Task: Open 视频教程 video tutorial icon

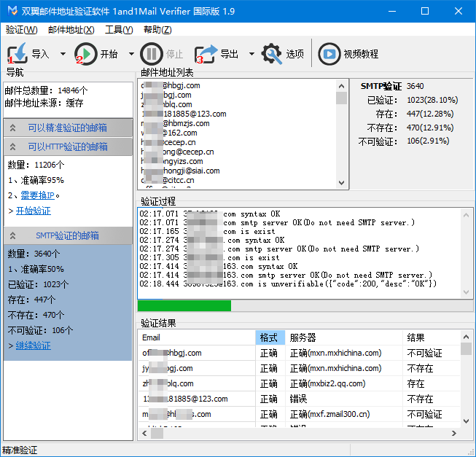Action: point(329,53)
